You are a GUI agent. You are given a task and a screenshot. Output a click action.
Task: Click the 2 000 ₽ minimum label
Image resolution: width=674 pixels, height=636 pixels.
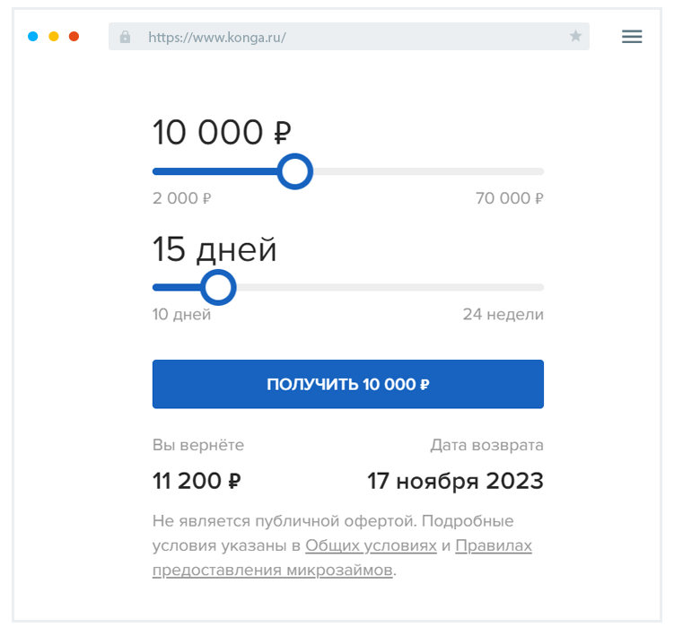point(181,198)
